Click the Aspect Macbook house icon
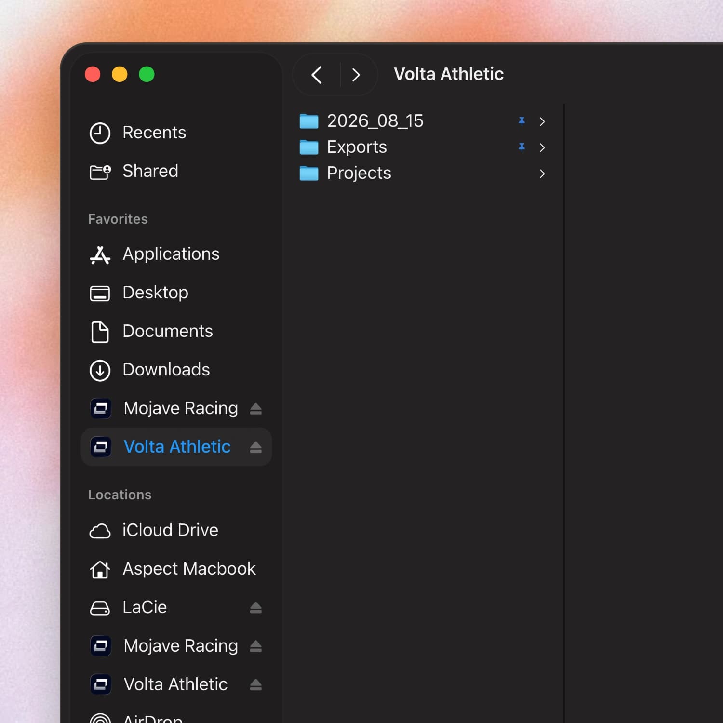The image size is (723, 723). [x=100, y=569]
